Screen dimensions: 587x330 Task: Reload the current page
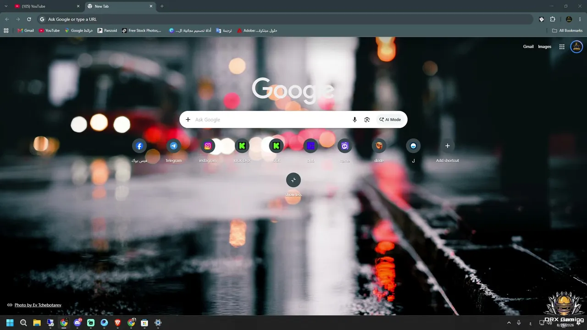pyautogui.click(x=29, y=19)
